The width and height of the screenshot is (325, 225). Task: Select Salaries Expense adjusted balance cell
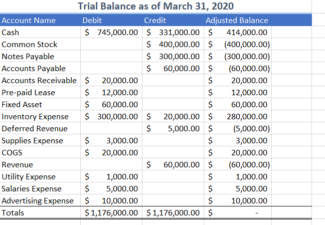238,188
